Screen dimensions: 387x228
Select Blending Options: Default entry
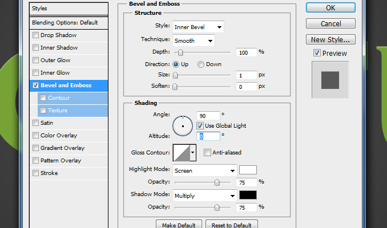tap(68, 23)
